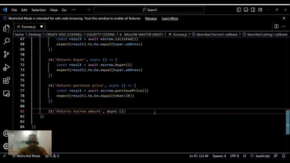Split the editor right
The width and height of the screenshot is (290, 163).
tap(276, 26)
